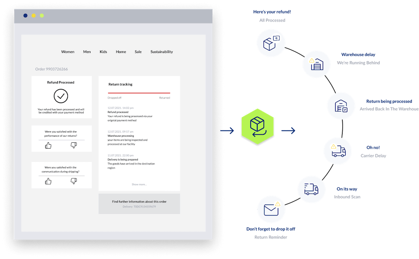Click the refund package icon near 'All Processed'
Screen dimensions: 419x259
271,43
